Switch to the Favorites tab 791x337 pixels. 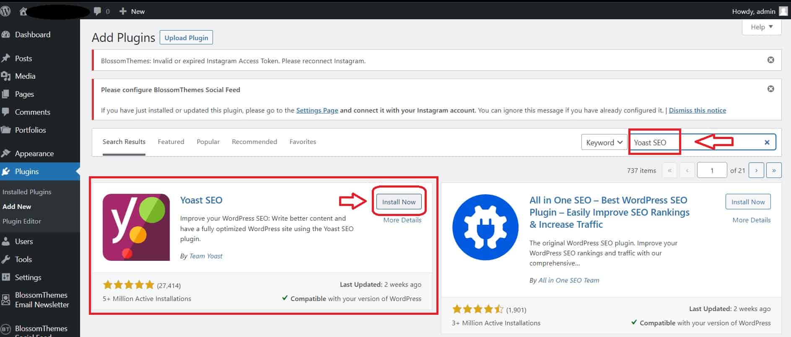pos(303,142)
